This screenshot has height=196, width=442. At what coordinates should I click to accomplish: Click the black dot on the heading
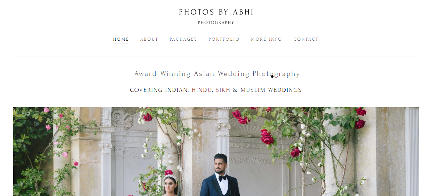tap(272, 76)
